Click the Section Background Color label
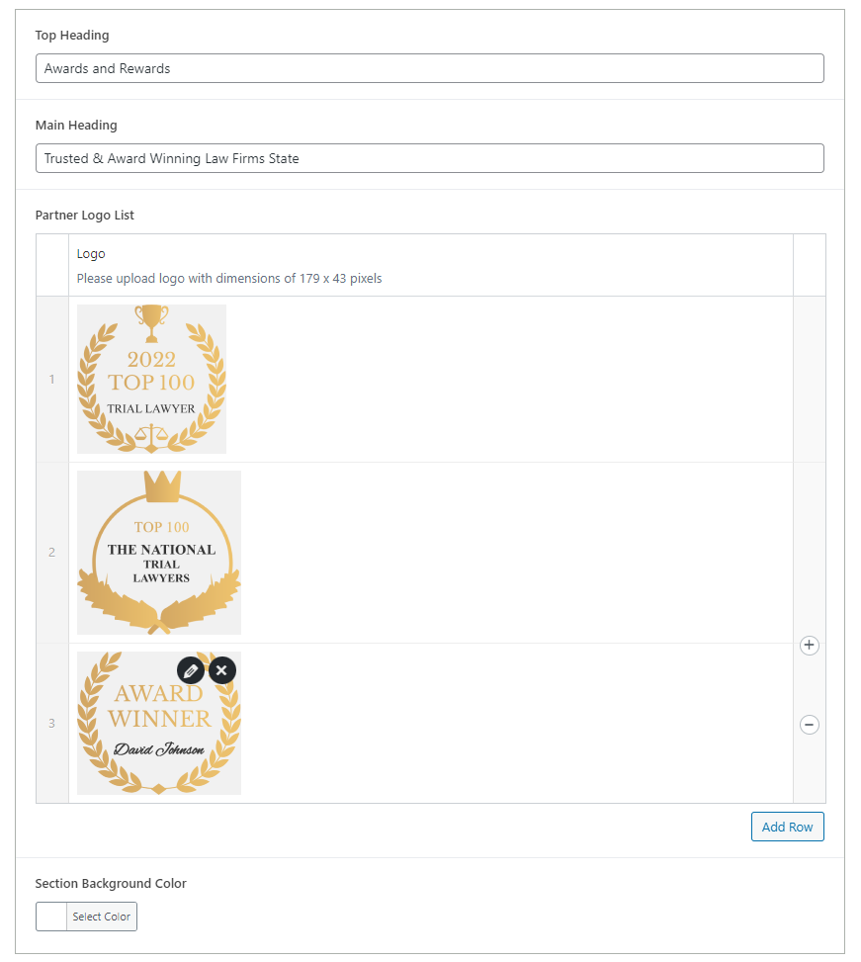This screenshot has width=861, height=962. [x=111, y=883]
